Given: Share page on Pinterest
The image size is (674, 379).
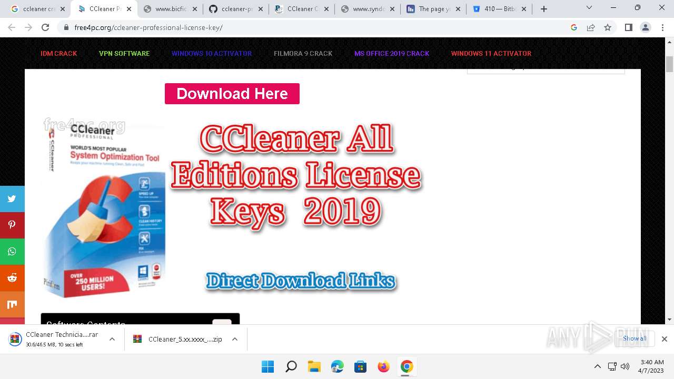Looking at the screenshot, I should pos(12,225).
